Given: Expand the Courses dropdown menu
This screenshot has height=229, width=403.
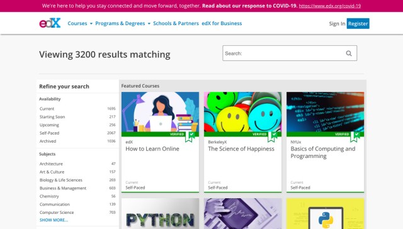Looking at the screenshot, I should [80, 23].
